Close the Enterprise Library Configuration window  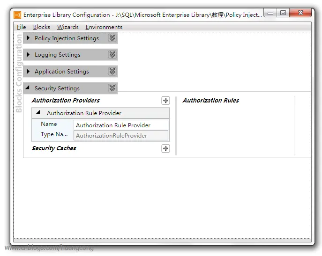coord(300,13)
